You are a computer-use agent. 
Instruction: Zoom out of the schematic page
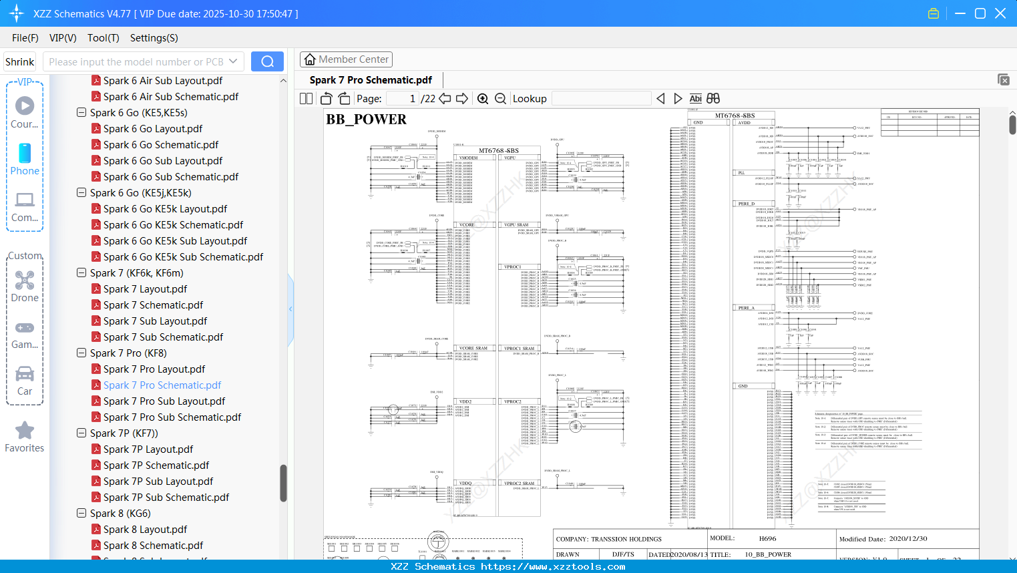pyautogui.click(x=499, y=98)
